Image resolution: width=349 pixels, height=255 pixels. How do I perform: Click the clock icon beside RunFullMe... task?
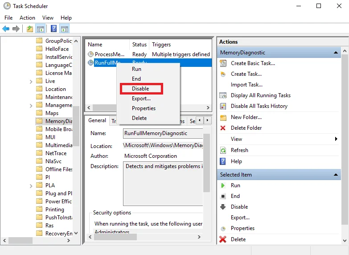click(x=90, y=62)
